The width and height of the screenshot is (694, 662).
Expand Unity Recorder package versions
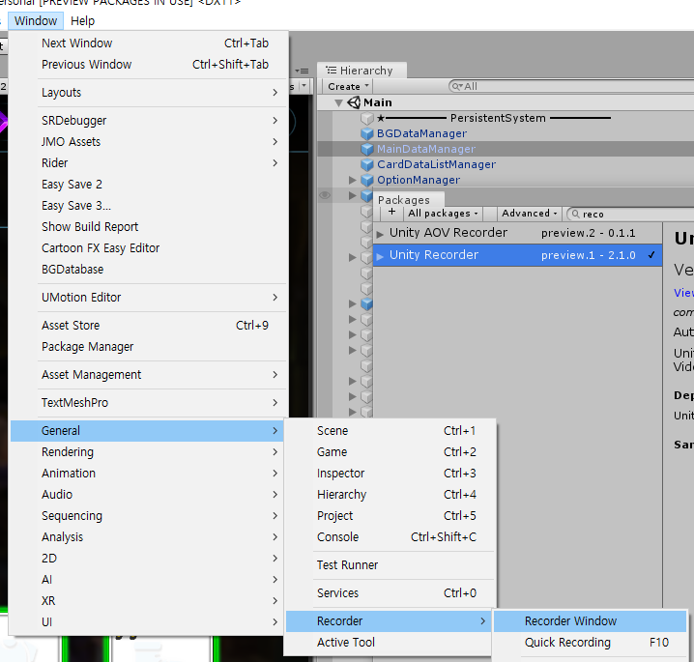[380, 256]
